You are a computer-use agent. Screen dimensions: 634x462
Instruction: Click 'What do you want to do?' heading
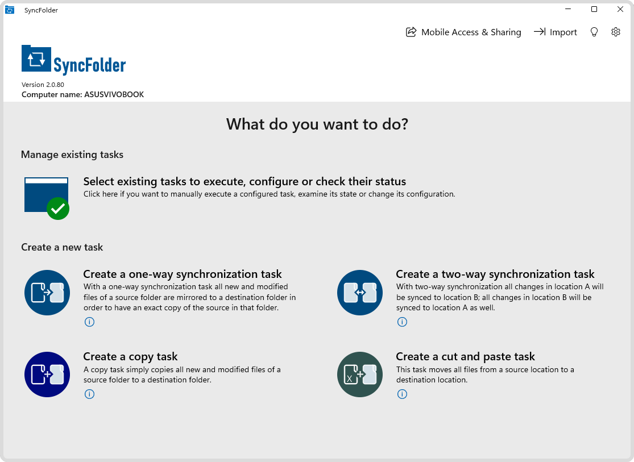[317, 124]
